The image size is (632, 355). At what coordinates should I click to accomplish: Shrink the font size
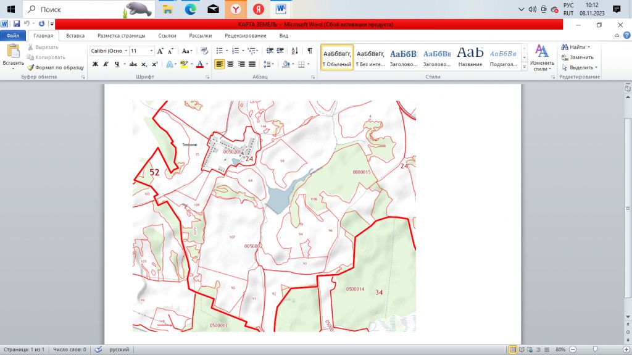tap(170, 51)
